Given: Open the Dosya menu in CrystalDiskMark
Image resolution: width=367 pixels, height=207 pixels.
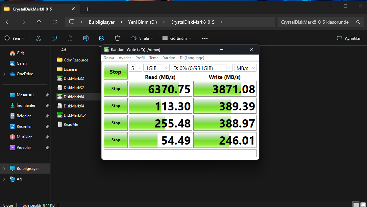Looking at the screenshot, I should click(109, 58).
